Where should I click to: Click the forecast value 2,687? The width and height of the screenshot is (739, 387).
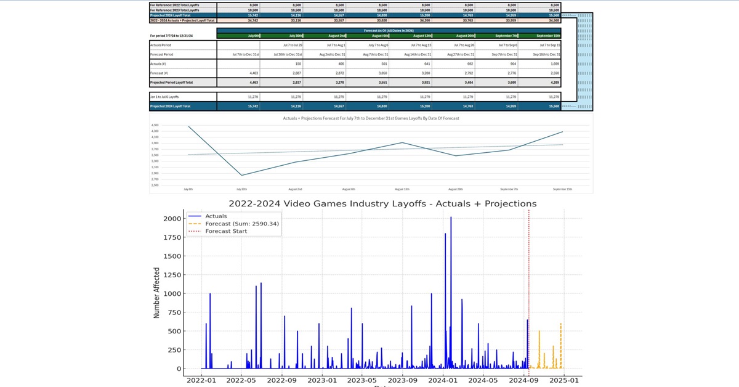click(297, 73)
